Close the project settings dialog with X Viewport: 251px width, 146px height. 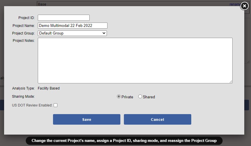[244, 6]
